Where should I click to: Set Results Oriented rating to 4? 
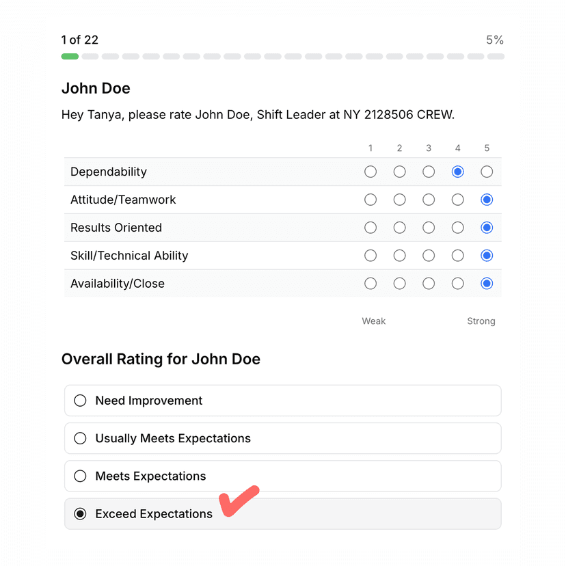[x=458, y=228]
